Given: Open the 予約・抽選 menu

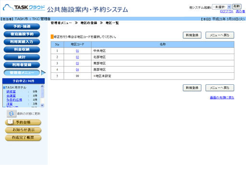Looking at the screenshot, I should [22, 26].
